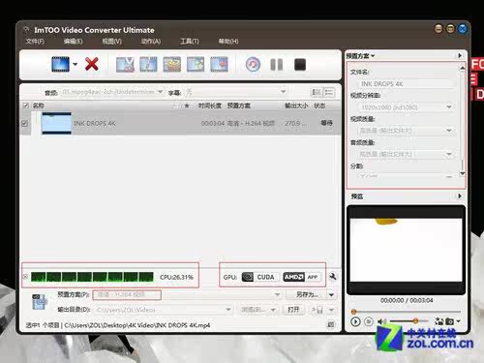The image size is (484, 363).
Task: Open the 动作(A) menu
Action: pos(151,42)
